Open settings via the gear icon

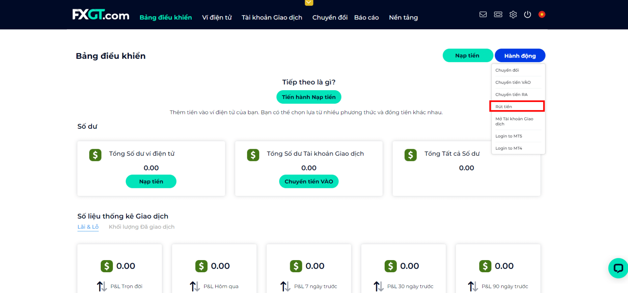pos(513,14)
